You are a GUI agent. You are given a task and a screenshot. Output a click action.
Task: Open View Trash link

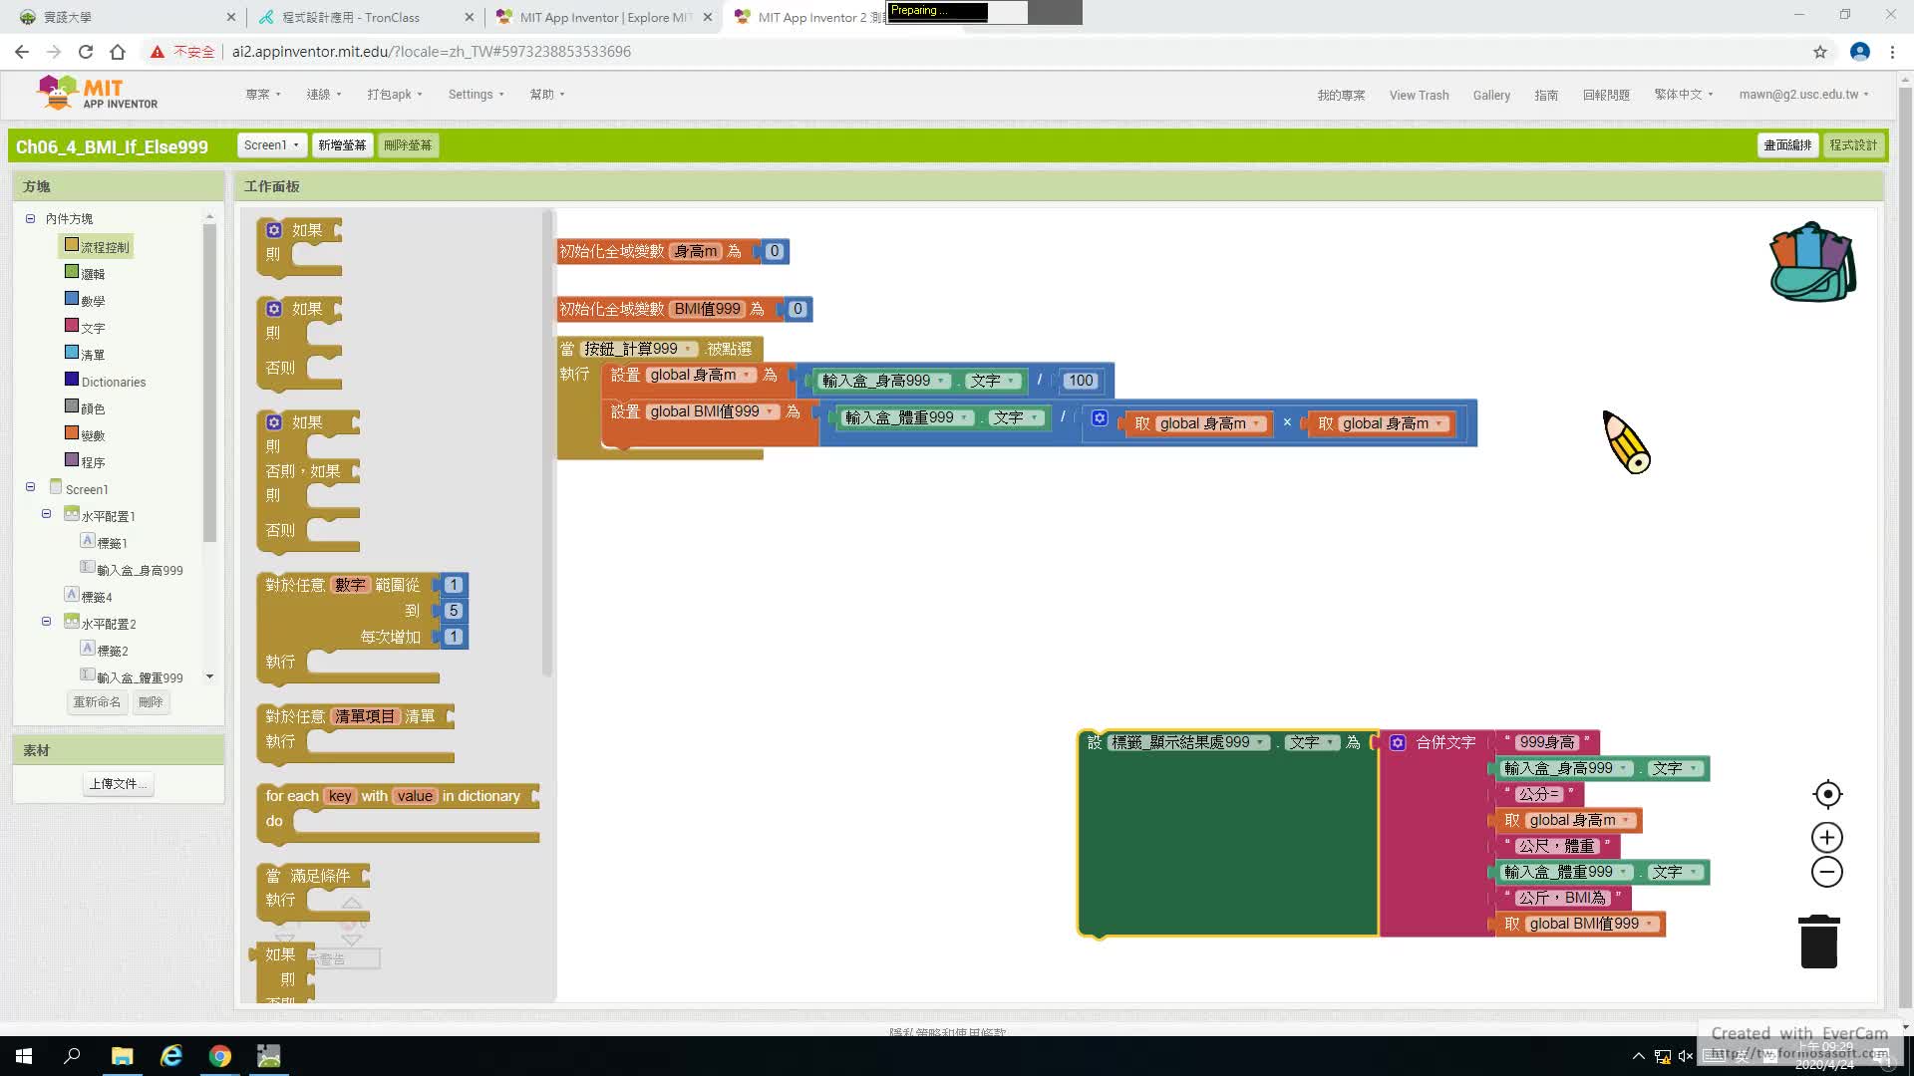tap(1419, 96)
